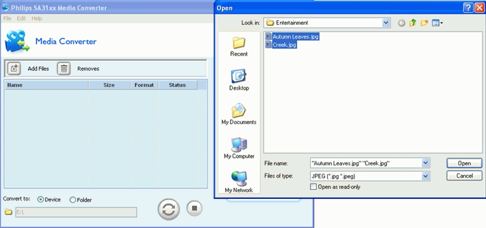Open My Network in the places bar

point(239,182)
